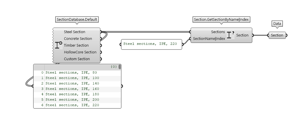Select the 'Steel sections, IPE, 220' text panel
This screenshot has width=305, height=133.
pos(151,44)
